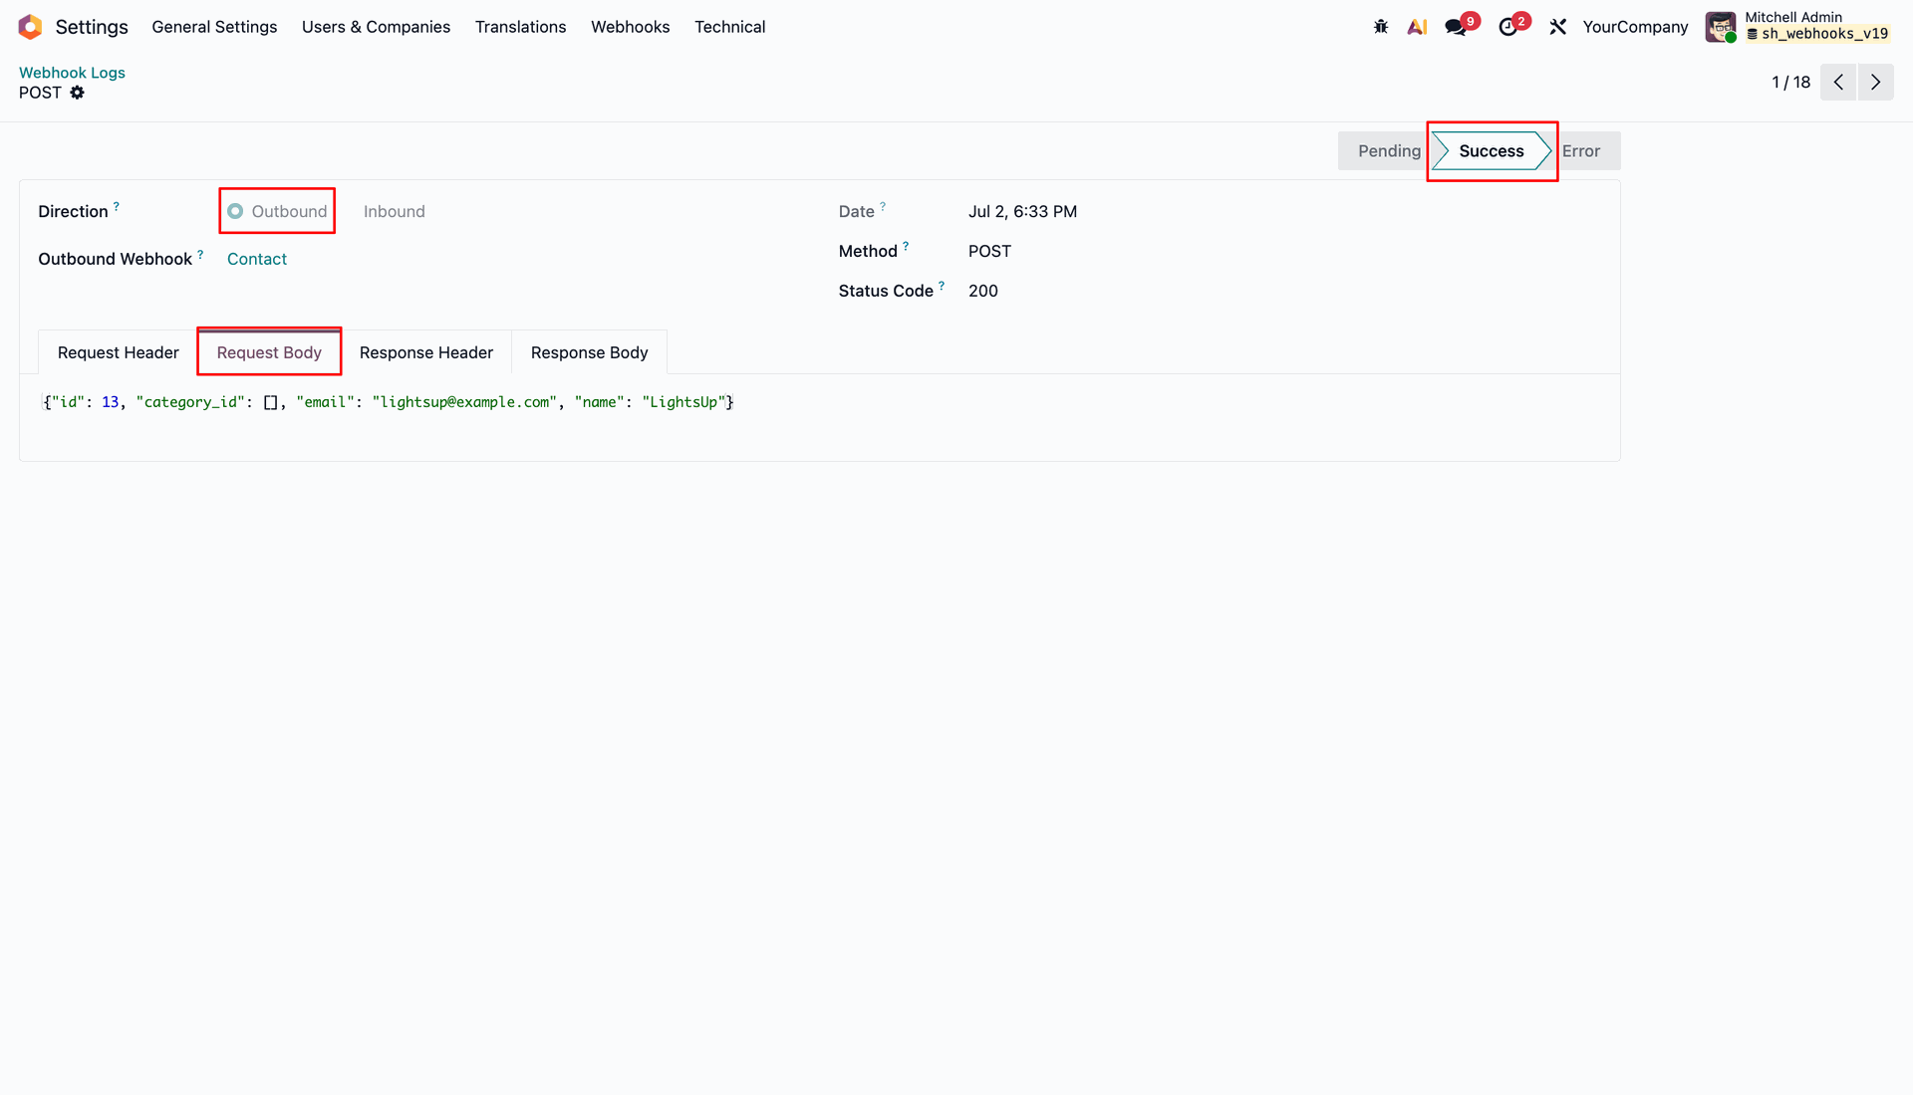Click Date field help question mark
Image resolution: width=1913 pixels, height=1095 pixels.
click(883, 207)
